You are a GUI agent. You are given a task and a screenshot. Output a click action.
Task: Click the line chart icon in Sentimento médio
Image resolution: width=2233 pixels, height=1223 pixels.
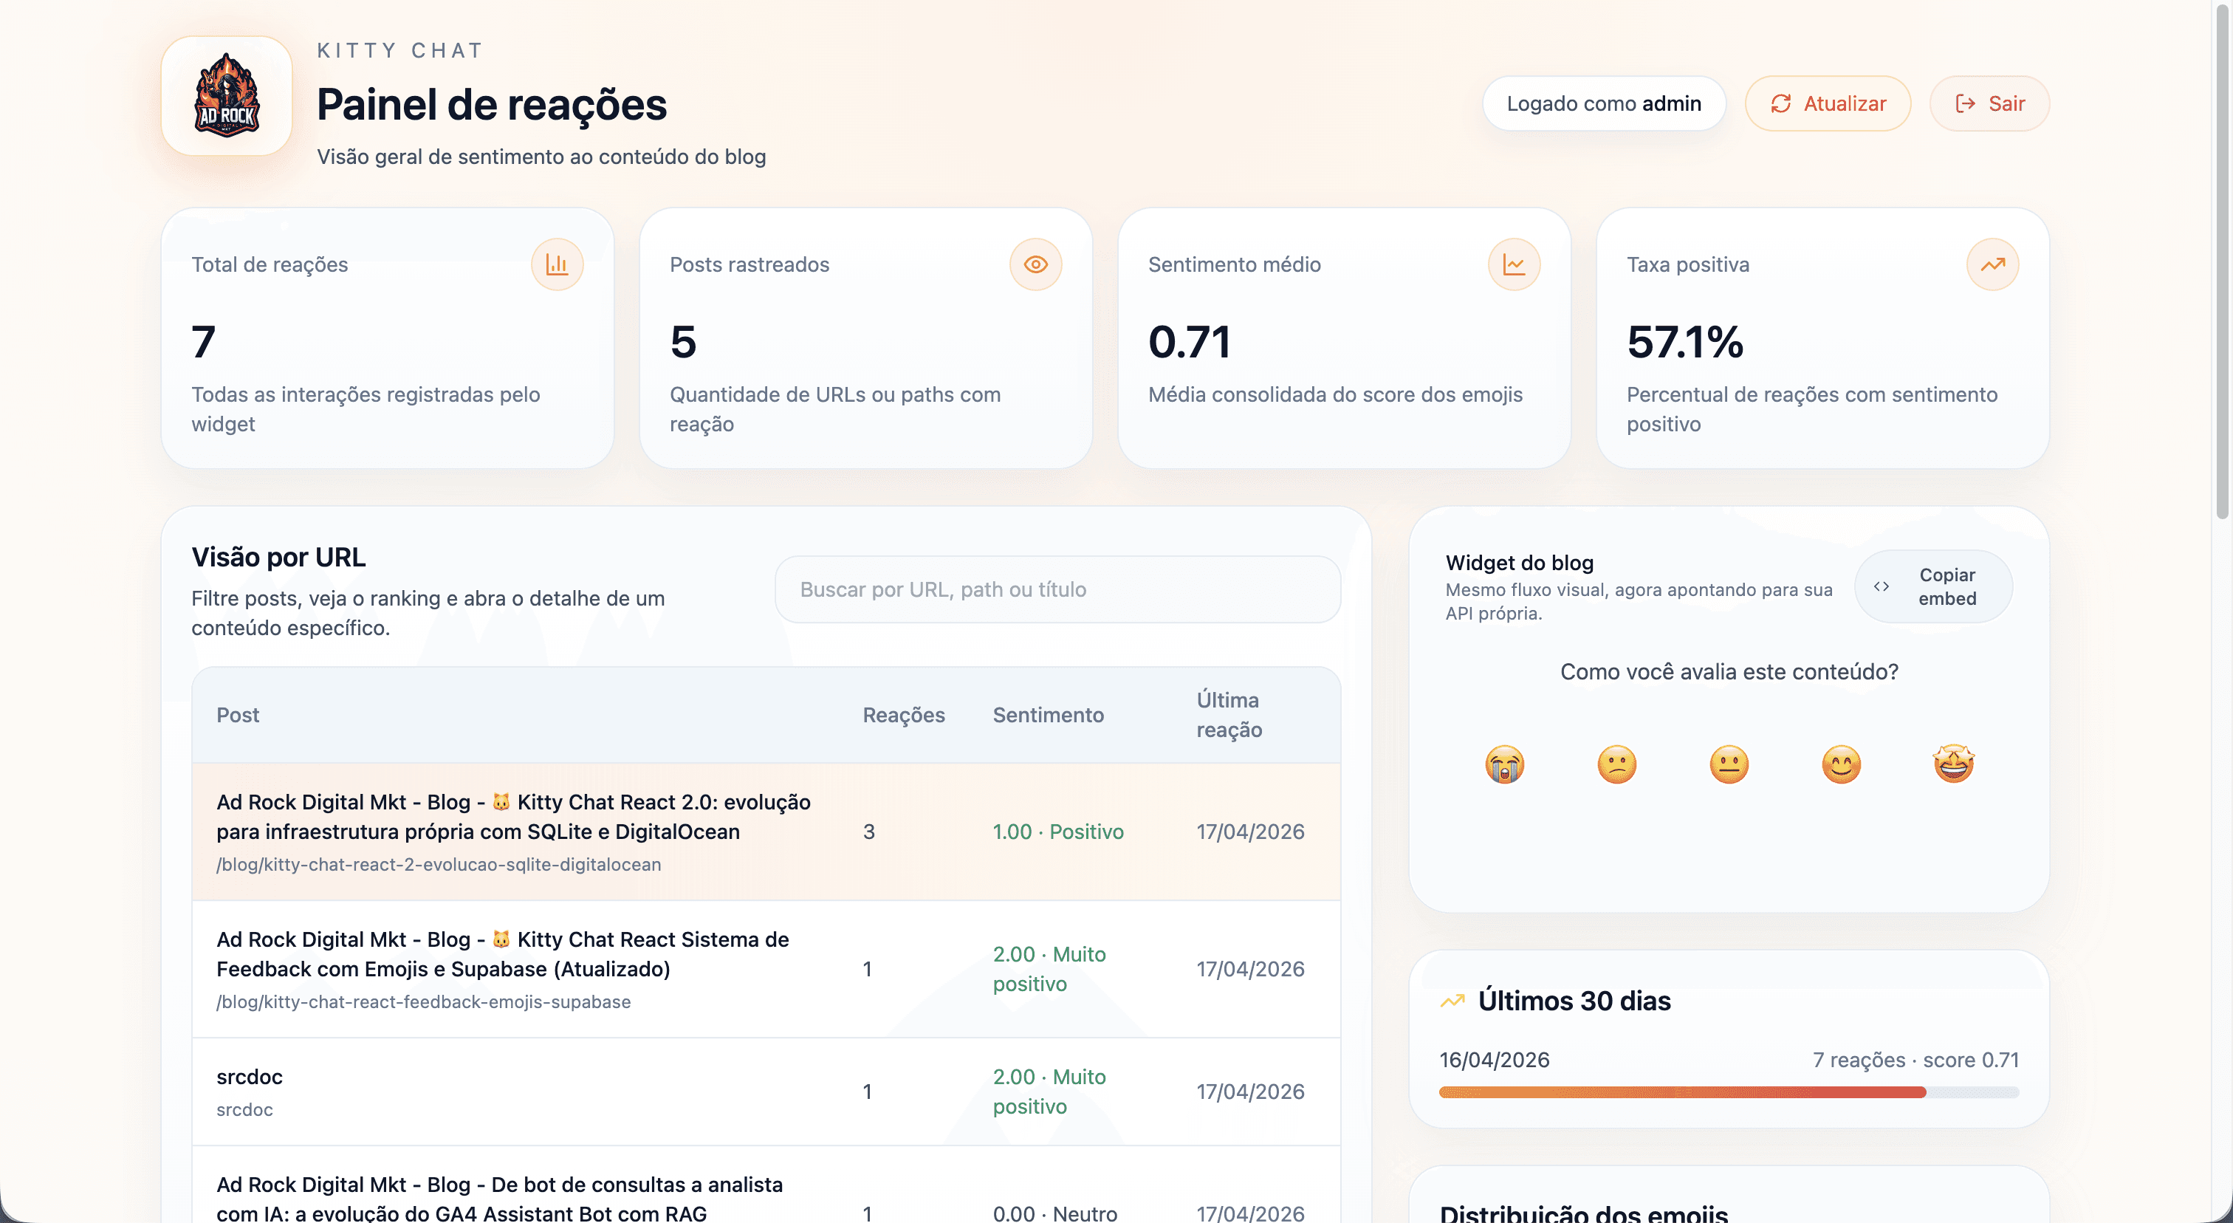[x=1514, y=264]
